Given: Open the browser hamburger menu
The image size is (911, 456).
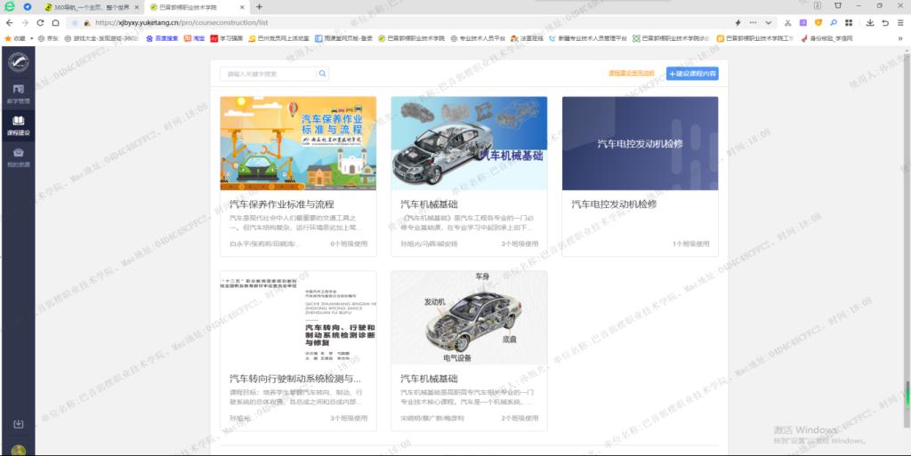Looking at the screenshot, I should point(899,22).
